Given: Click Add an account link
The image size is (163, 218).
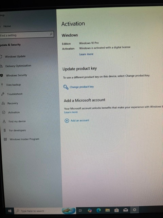Looking at the screenshot, I should click(x=80, y=120).
